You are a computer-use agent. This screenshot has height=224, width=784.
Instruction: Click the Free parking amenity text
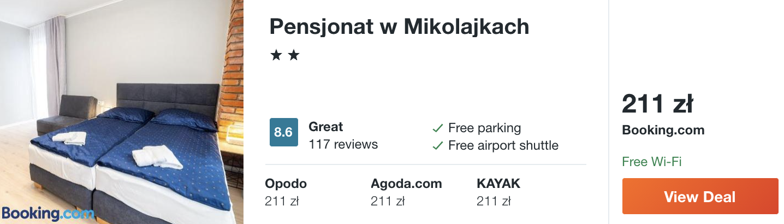click(x=485, y=128)
